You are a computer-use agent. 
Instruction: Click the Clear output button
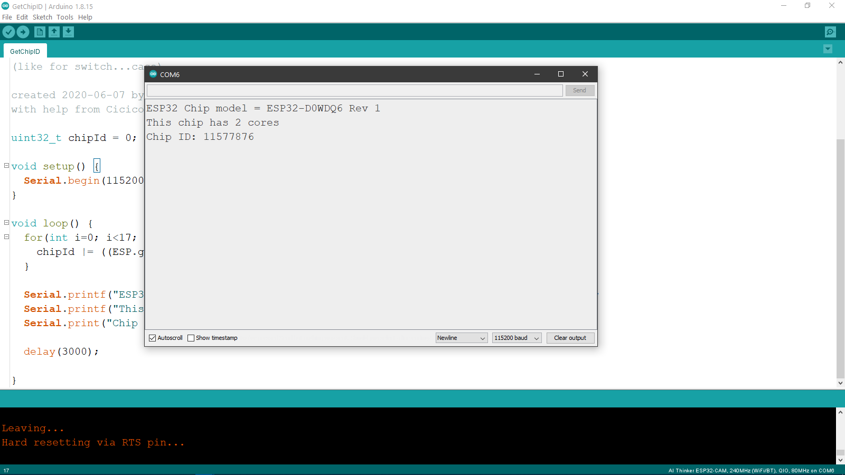570,338
